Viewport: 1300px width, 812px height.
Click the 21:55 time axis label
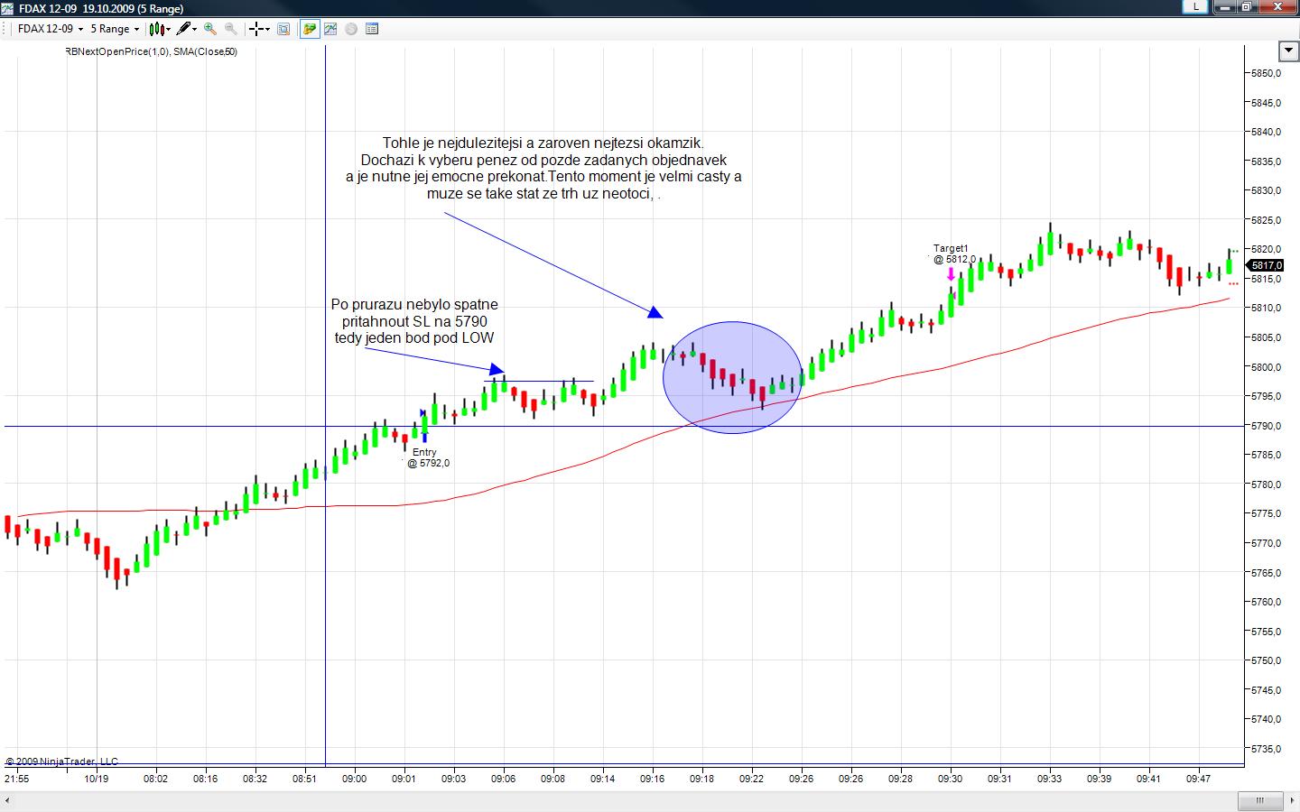pos(17,779)
